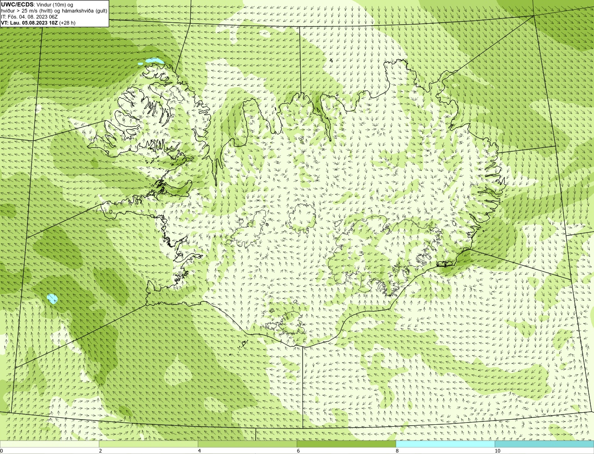The image size is (594, 454).
Task: Click the dark green 6–8 m/s legend swatch
Action: (346, 444)
